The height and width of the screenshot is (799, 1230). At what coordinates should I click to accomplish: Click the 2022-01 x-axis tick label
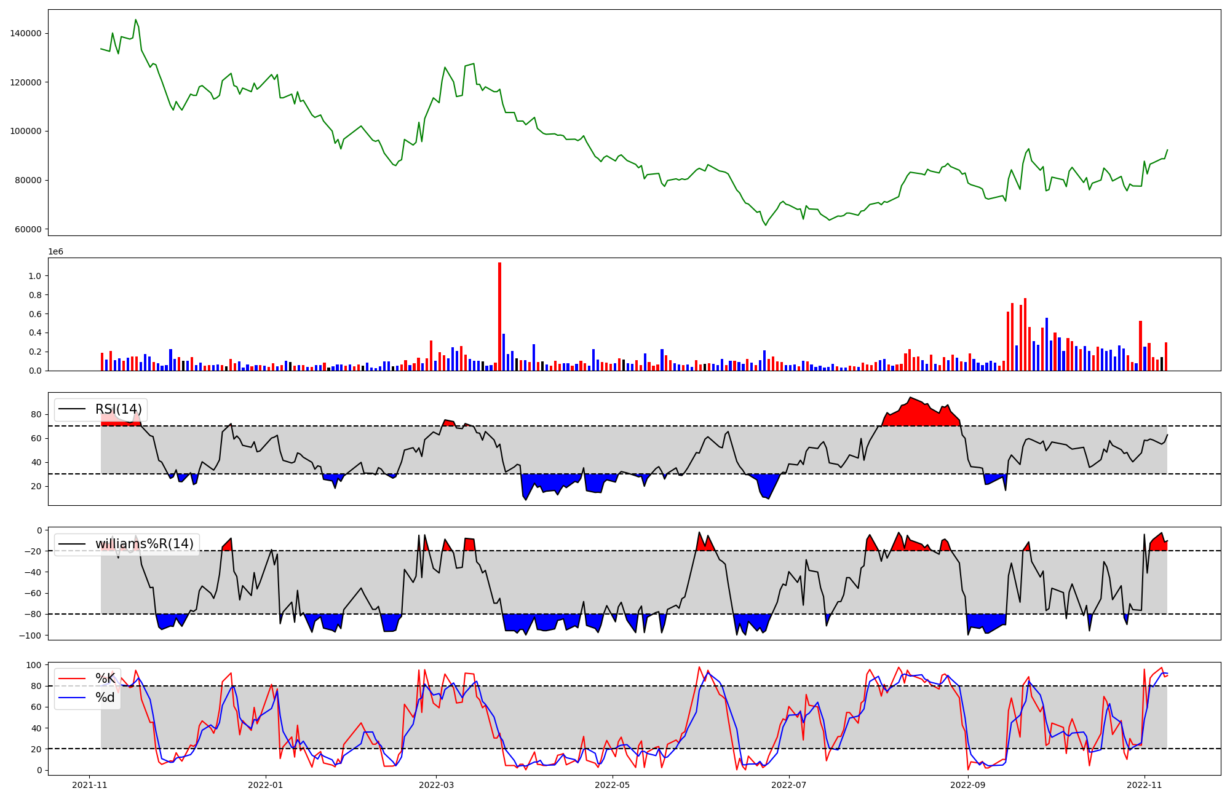click(x=266, y=785)
